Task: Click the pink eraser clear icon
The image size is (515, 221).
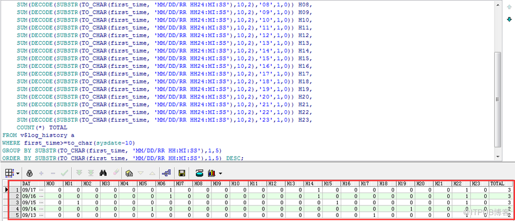Action: coord(116,173)
